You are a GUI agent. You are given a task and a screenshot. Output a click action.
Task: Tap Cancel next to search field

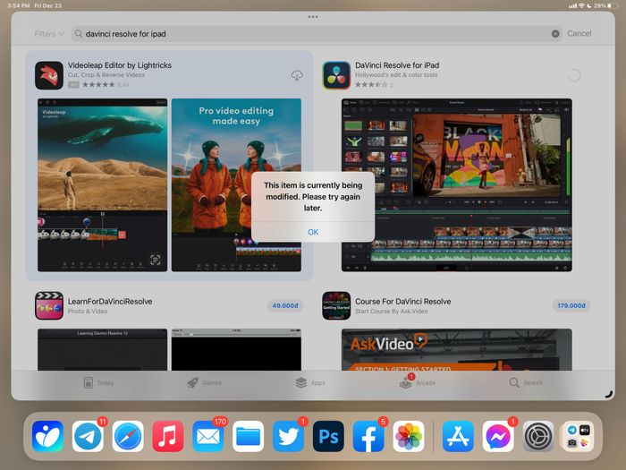(579, 34)
